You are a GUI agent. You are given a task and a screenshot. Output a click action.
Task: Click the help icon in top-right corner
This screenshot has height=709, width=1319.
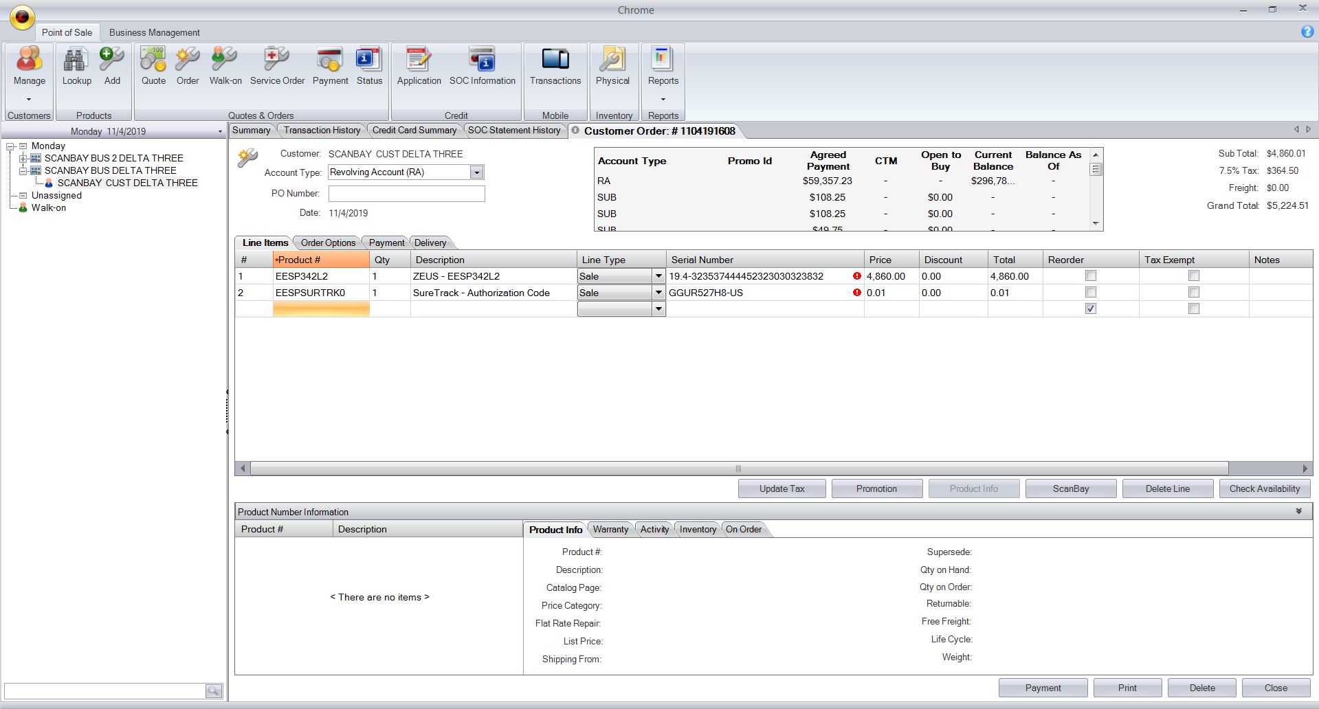pos(1307,32)
